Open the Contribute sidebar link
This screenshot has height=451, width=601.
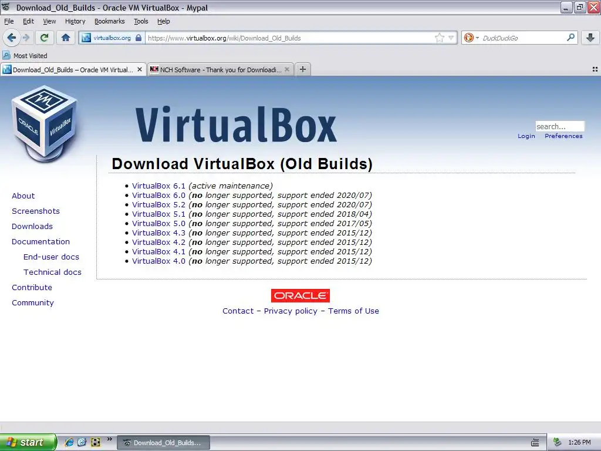(32, 287)
